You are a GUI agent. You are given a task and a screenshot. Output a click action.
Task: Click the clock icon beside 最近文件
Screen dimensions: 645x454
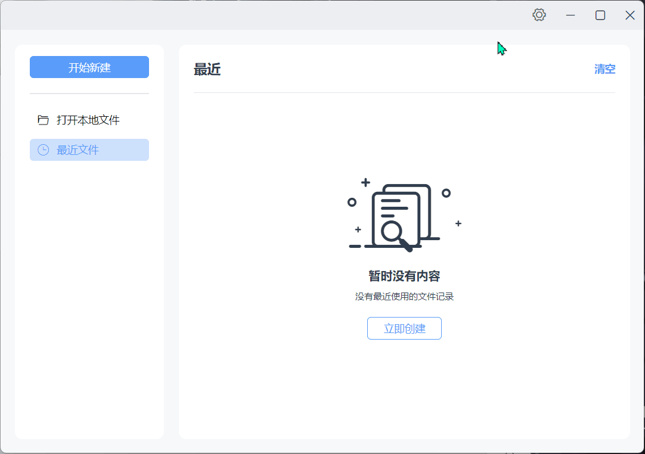pos(42,150)
